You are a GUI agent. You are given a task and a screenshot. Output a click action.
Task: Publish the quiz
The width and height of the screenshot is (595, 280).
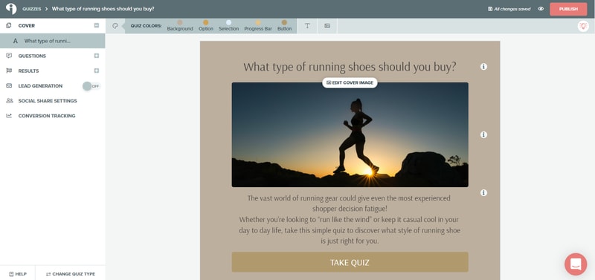(568, 9)
